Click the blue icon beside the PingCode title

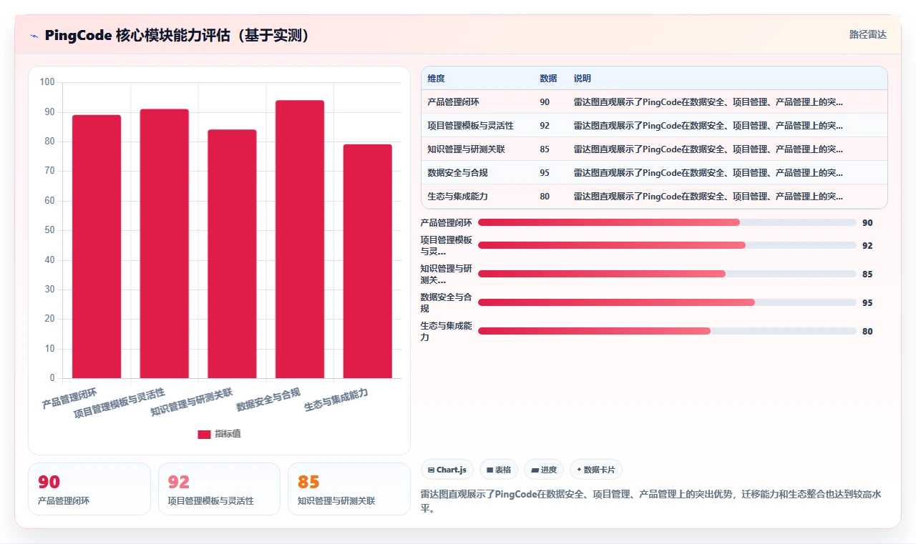coord(34,35)
